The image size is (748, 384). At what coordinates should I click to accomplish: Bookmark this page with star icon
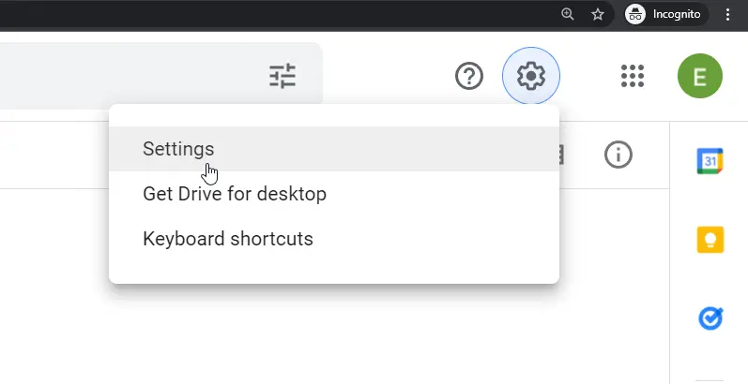(x=598, y=14)
